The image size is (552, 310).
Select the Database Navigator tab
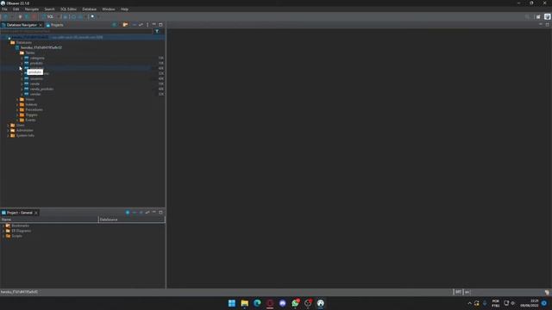pyautogui.click(x=22, y=25)
